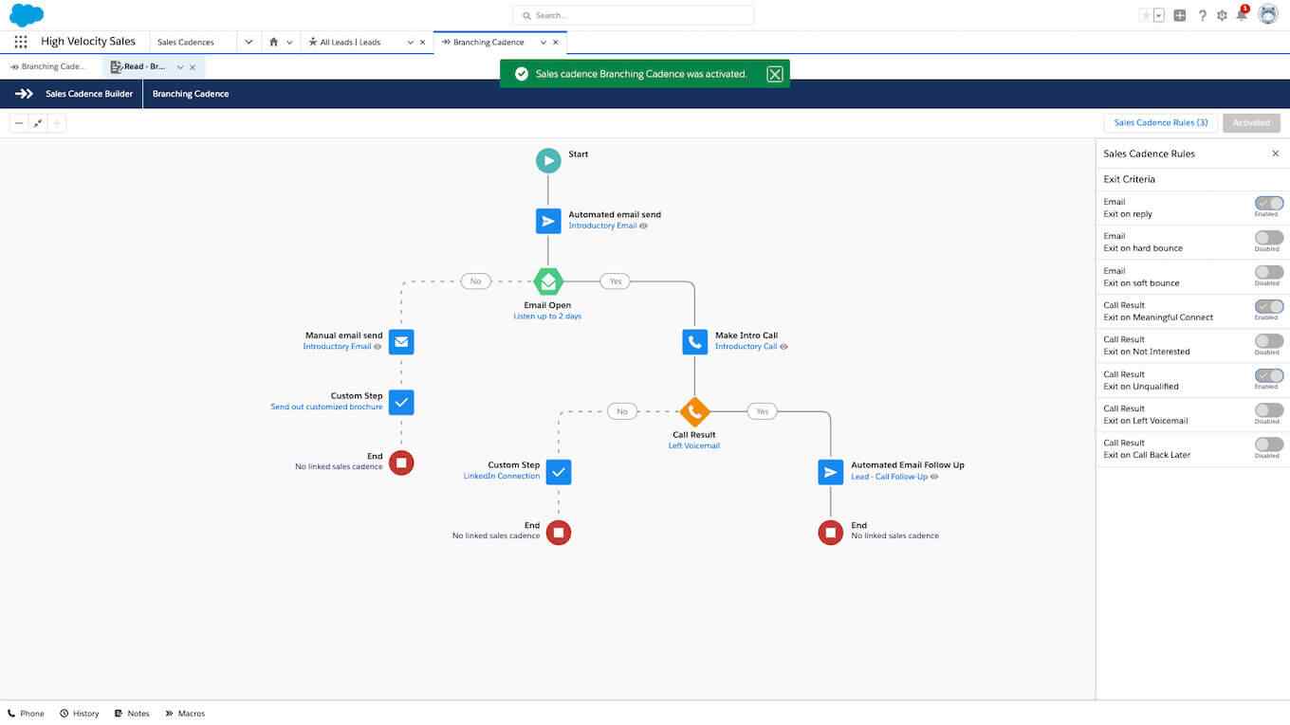Click the zoom out minus button

19,123
